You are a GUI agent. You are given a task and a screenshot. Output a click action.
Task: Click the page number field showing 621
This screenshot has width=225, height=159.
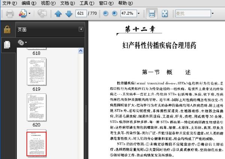click(x=81, y=13)
